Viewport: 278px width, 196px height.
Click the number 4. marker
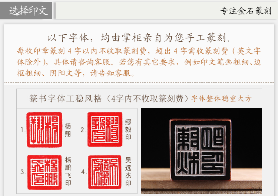point(84,172)
